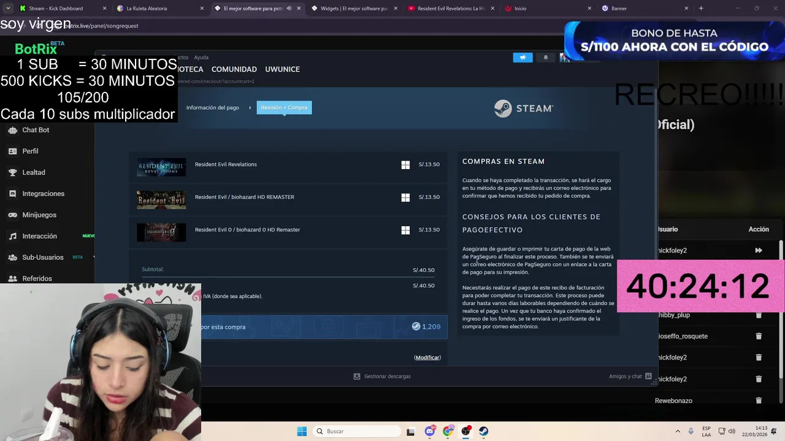The width and height of the screenshot is (785, 441).
Task: Open the Windows Start menu
Action: [302, 431]
